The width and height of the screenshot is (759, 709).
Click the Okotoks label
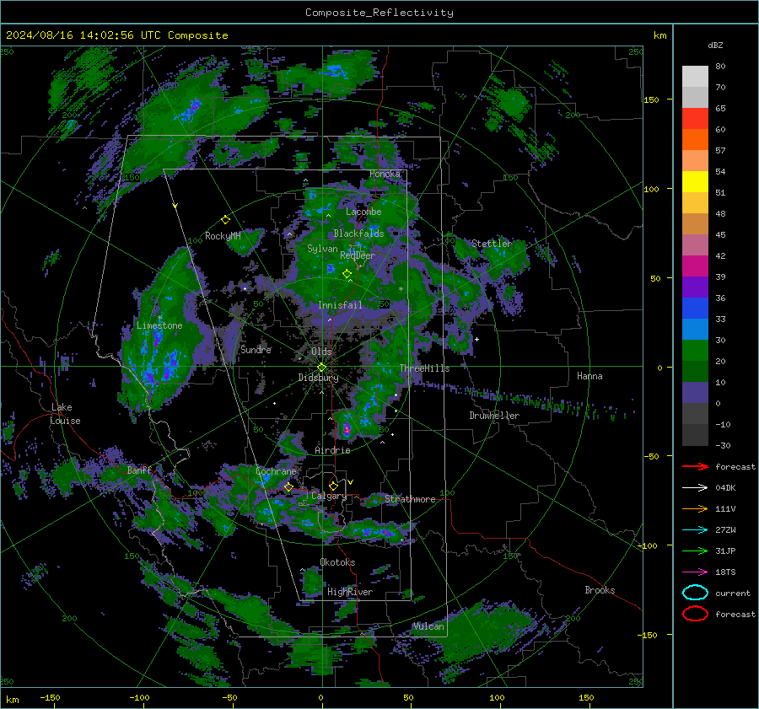point(337,562)
